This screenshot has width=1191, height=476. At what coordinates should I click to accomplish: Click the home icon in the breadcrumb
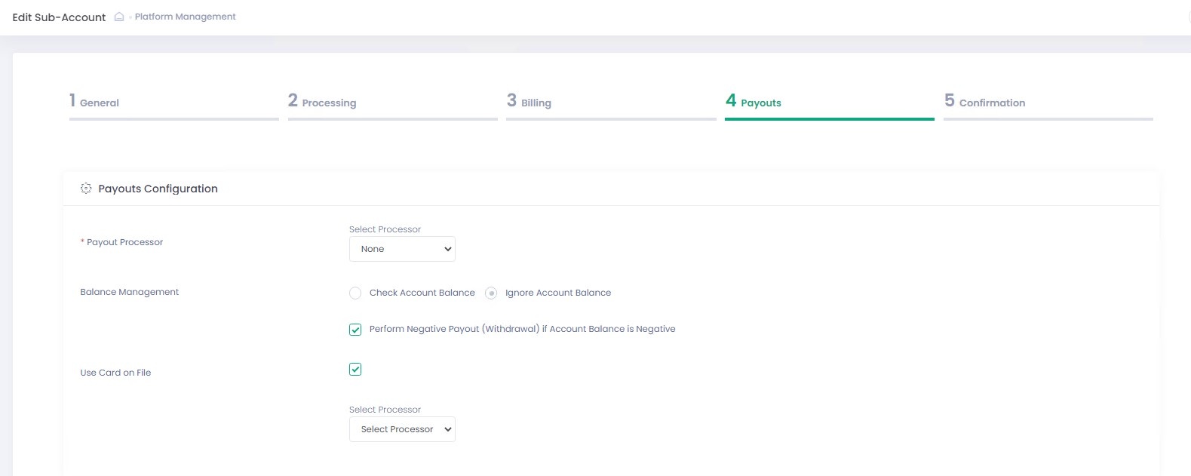click(x=119, y=17)
